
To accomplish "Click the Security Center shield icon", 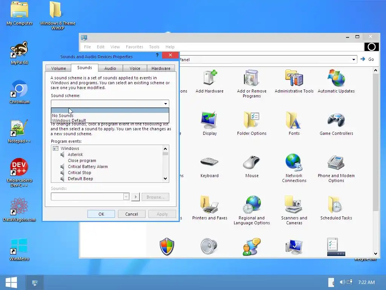I will point(167,247).
